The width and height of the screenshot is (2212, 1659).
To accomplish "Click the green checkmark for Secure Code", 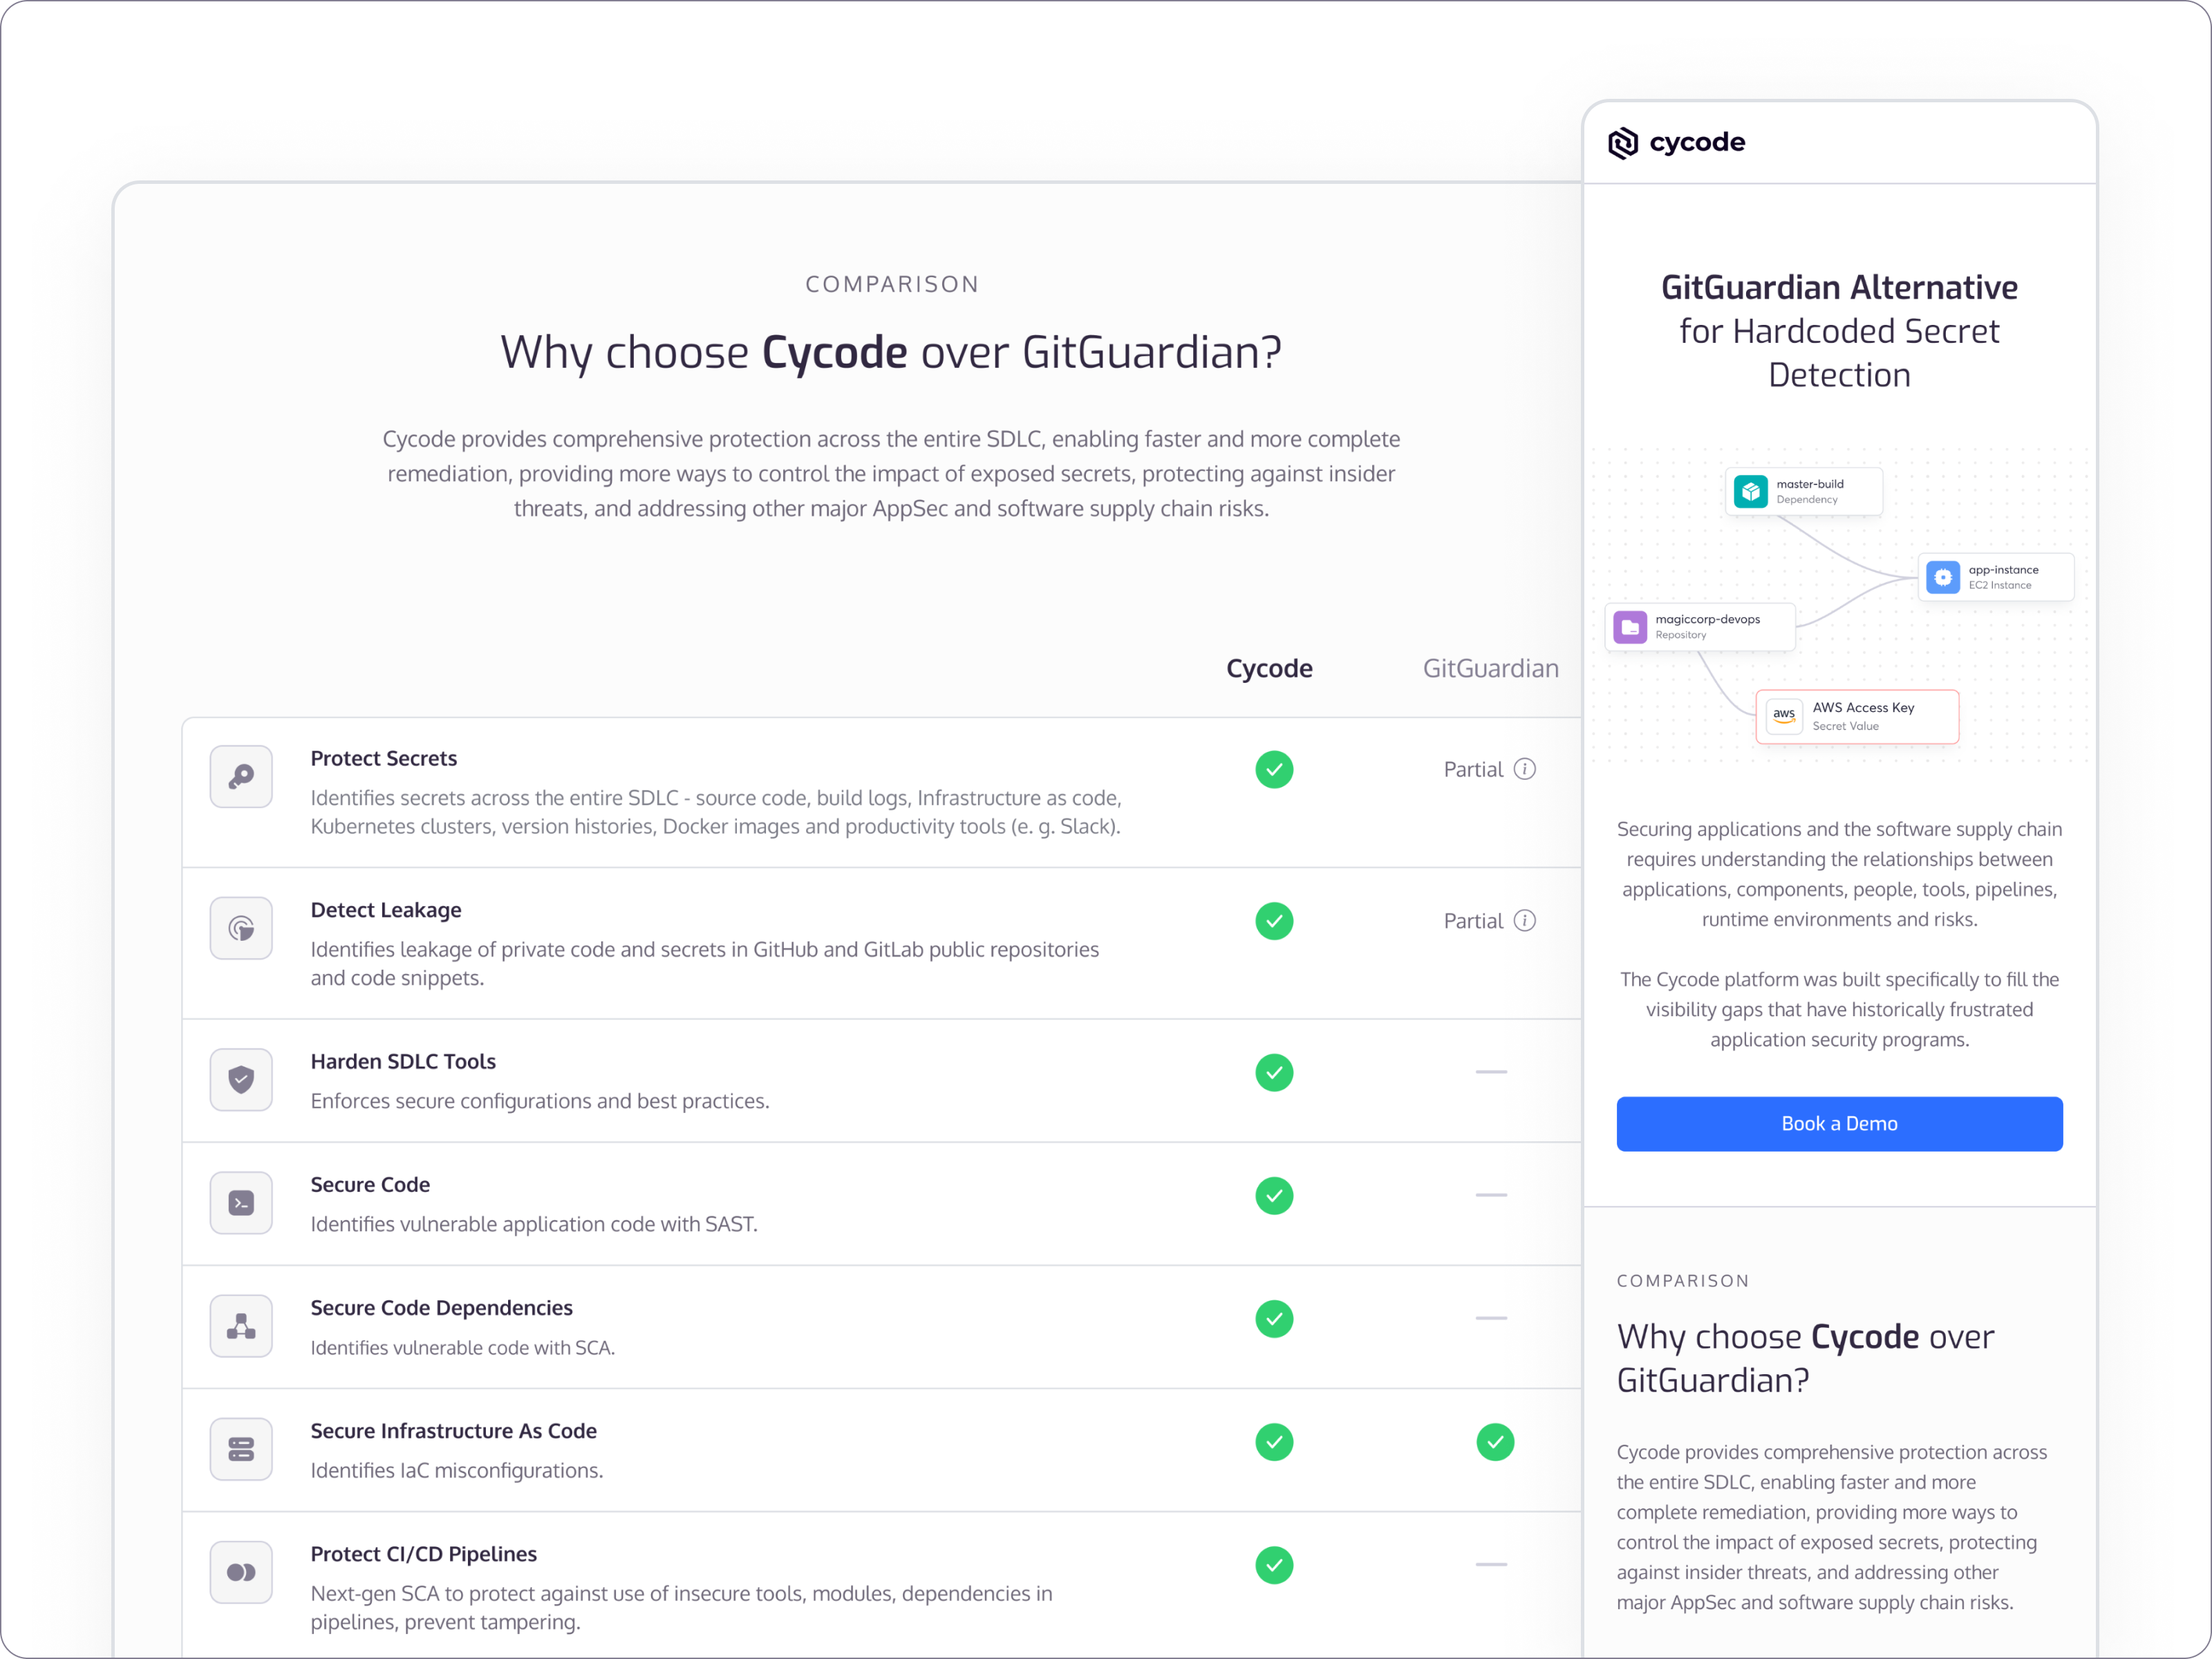I will (x=1274, y=1196).
